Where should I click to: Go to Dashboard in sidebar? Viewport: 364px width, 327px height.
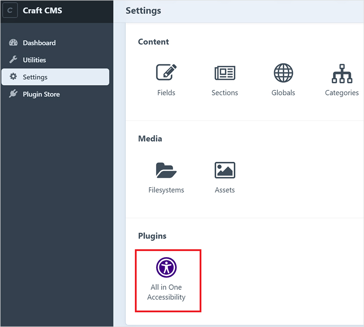click(x=39, y=43)
